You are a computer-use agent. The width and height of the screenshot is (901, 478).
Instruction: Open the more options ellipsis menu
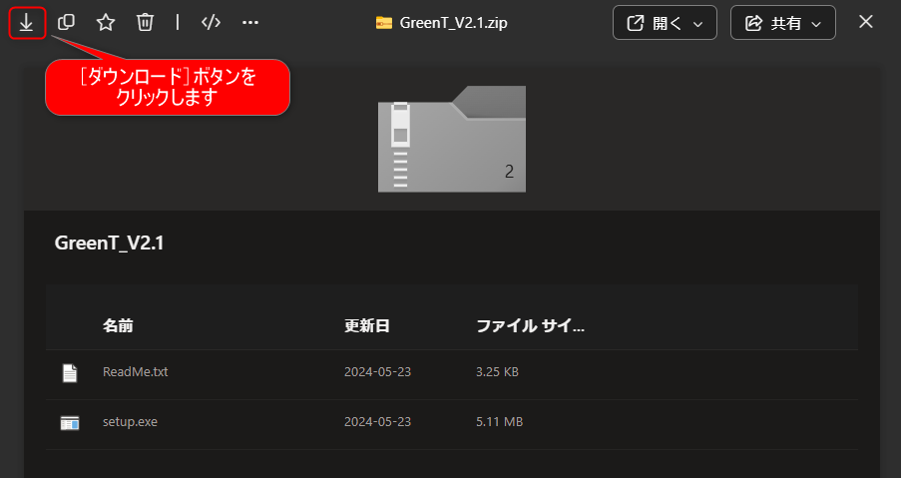point(250,22)
